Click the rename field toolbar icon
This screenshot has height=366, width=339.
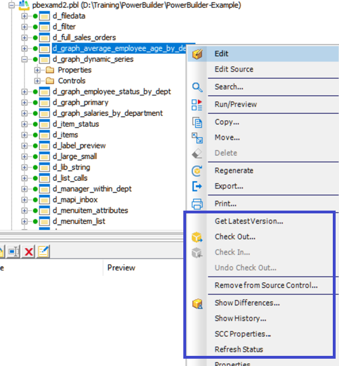14,252
